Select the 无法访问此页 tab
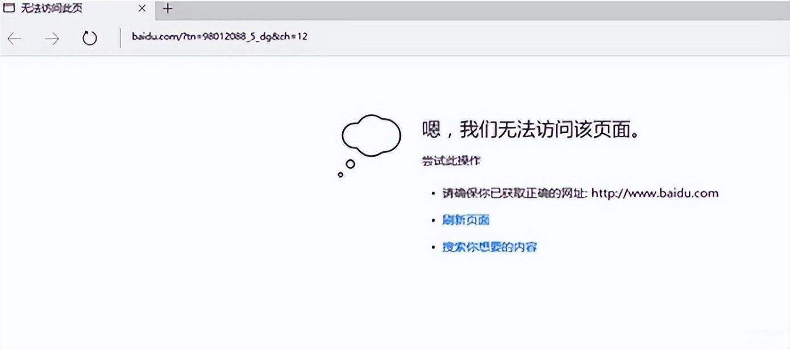This screenshot has width=790, height=349. 76,9
